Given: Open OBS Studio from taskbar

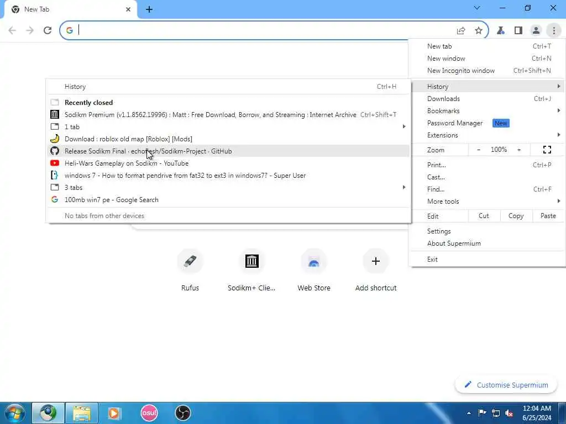Looking at the screenshot, I should (x=182, y=413).
